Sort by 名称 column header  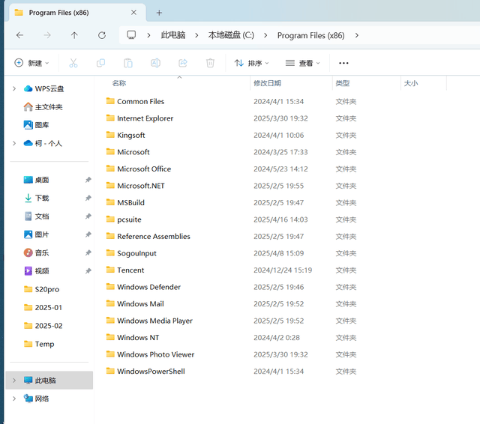pyautogui.click(x=119, y=83)
